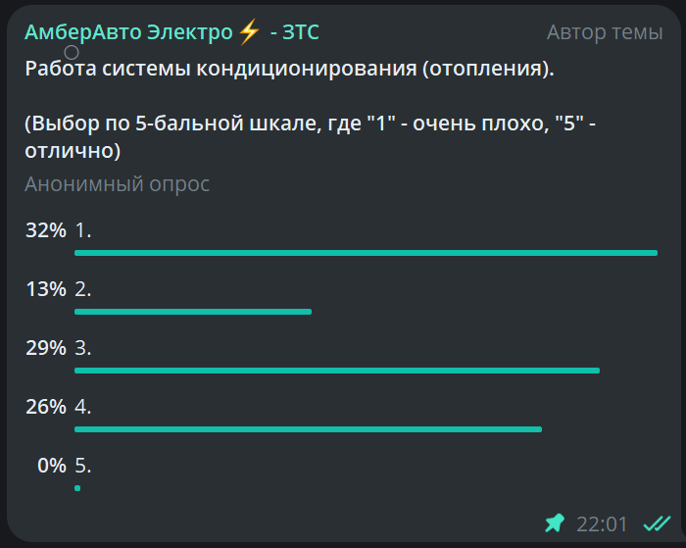Click the 26% result bar
Viewport: 686px width, 548px height.
[308, 429]
